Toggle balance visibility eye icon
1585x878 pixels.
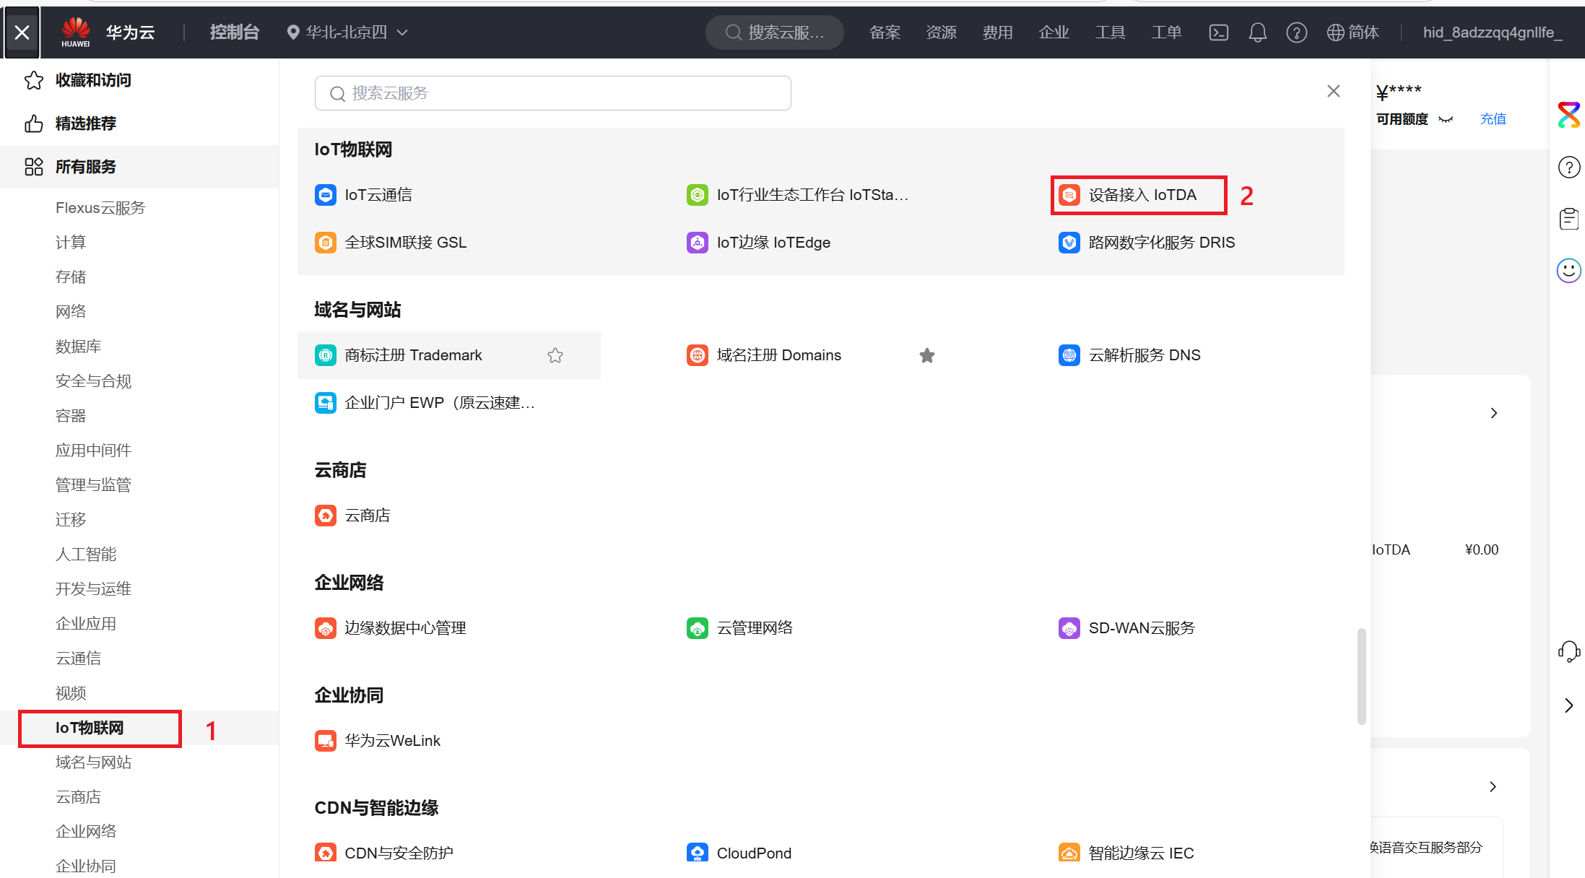tap(1446, 120)
